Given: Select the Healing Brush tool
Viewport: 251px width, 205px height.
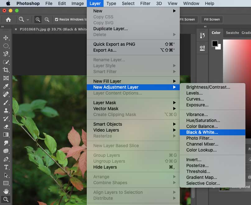Looking at the screenshot, I should pos(6,94).
